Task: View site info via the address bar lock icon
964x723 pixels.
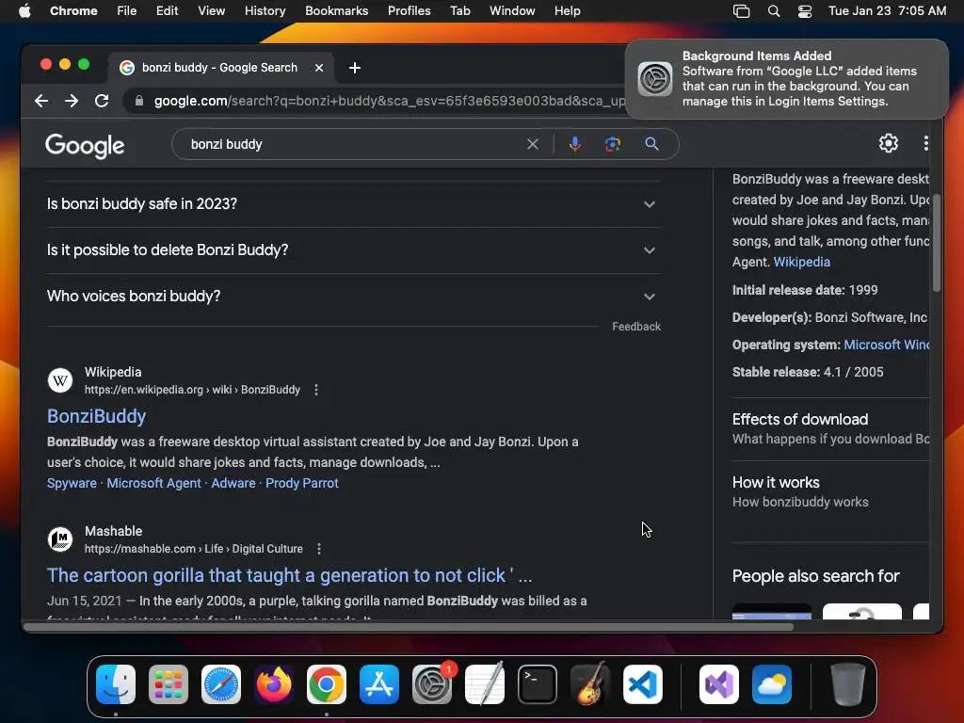Action: [139, 101]
